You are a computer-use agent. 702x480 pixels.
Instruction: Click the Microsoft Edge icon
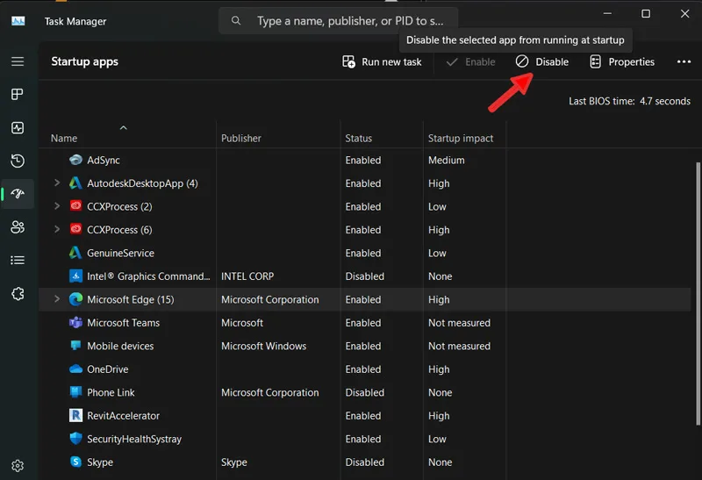pos(75,299)
